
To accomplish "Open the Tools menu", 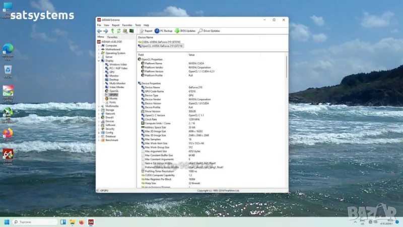I will (x=138, y=25).
